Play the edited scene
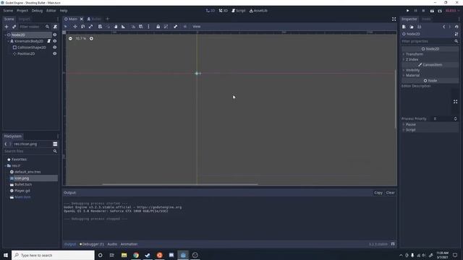This screenshot has width=463, height=260. tap(432, 11)
